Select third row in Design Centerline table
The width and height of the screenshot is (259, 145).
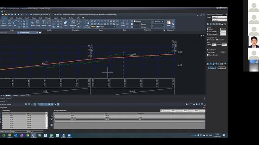(x=129, y=120)
